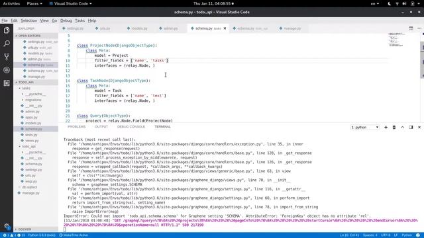Toggle night light icon in top bar

[x=390, y=4]
